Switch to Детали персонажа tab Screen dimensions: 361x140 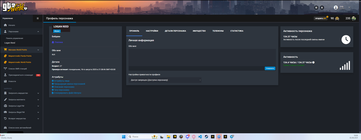tap(175, 31)
